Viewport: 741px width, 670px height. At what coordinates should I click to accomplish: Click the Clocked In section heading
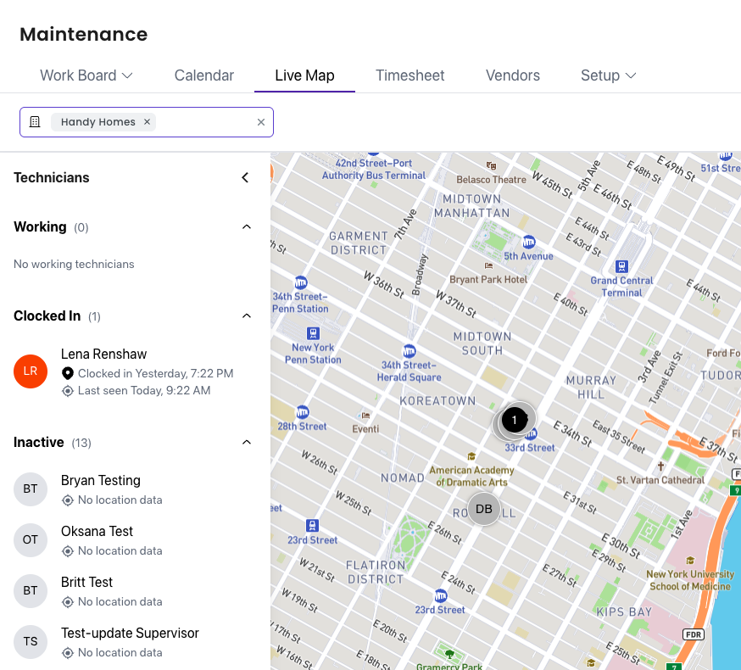point(47,315)
